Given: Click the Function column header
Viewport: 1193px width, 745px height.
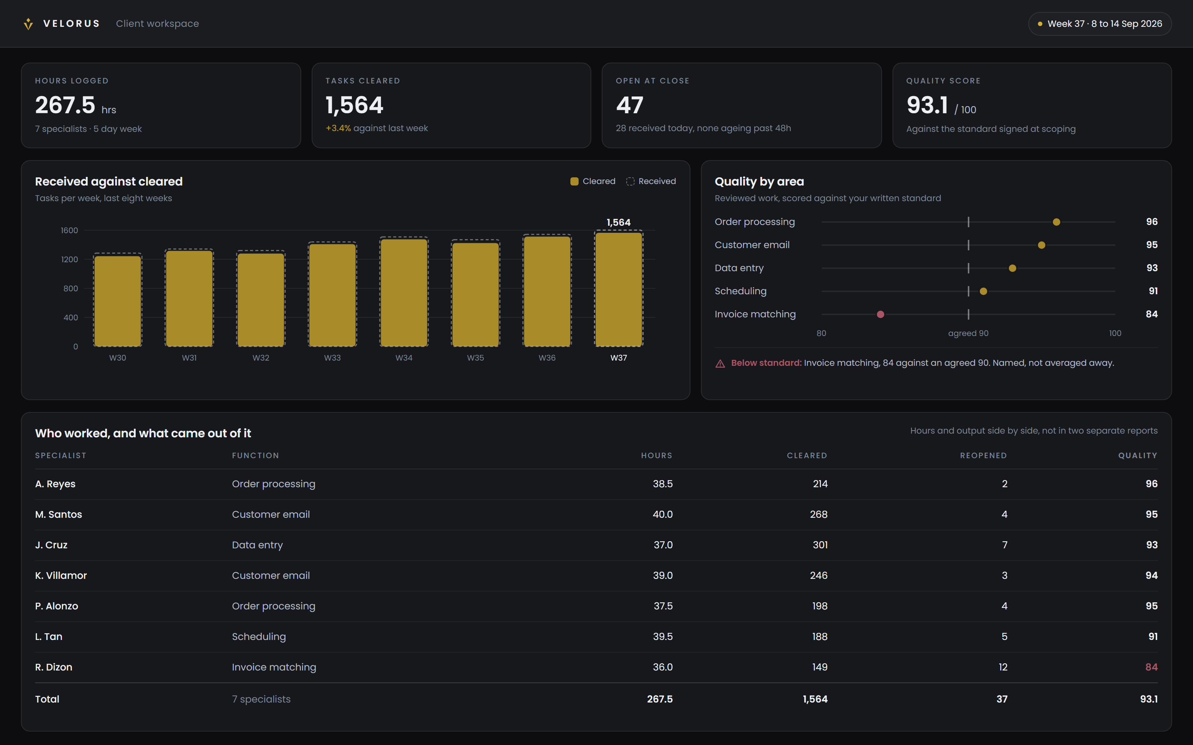Looking at the screenshot, I should pyautogui.click(x=255, y=456).
